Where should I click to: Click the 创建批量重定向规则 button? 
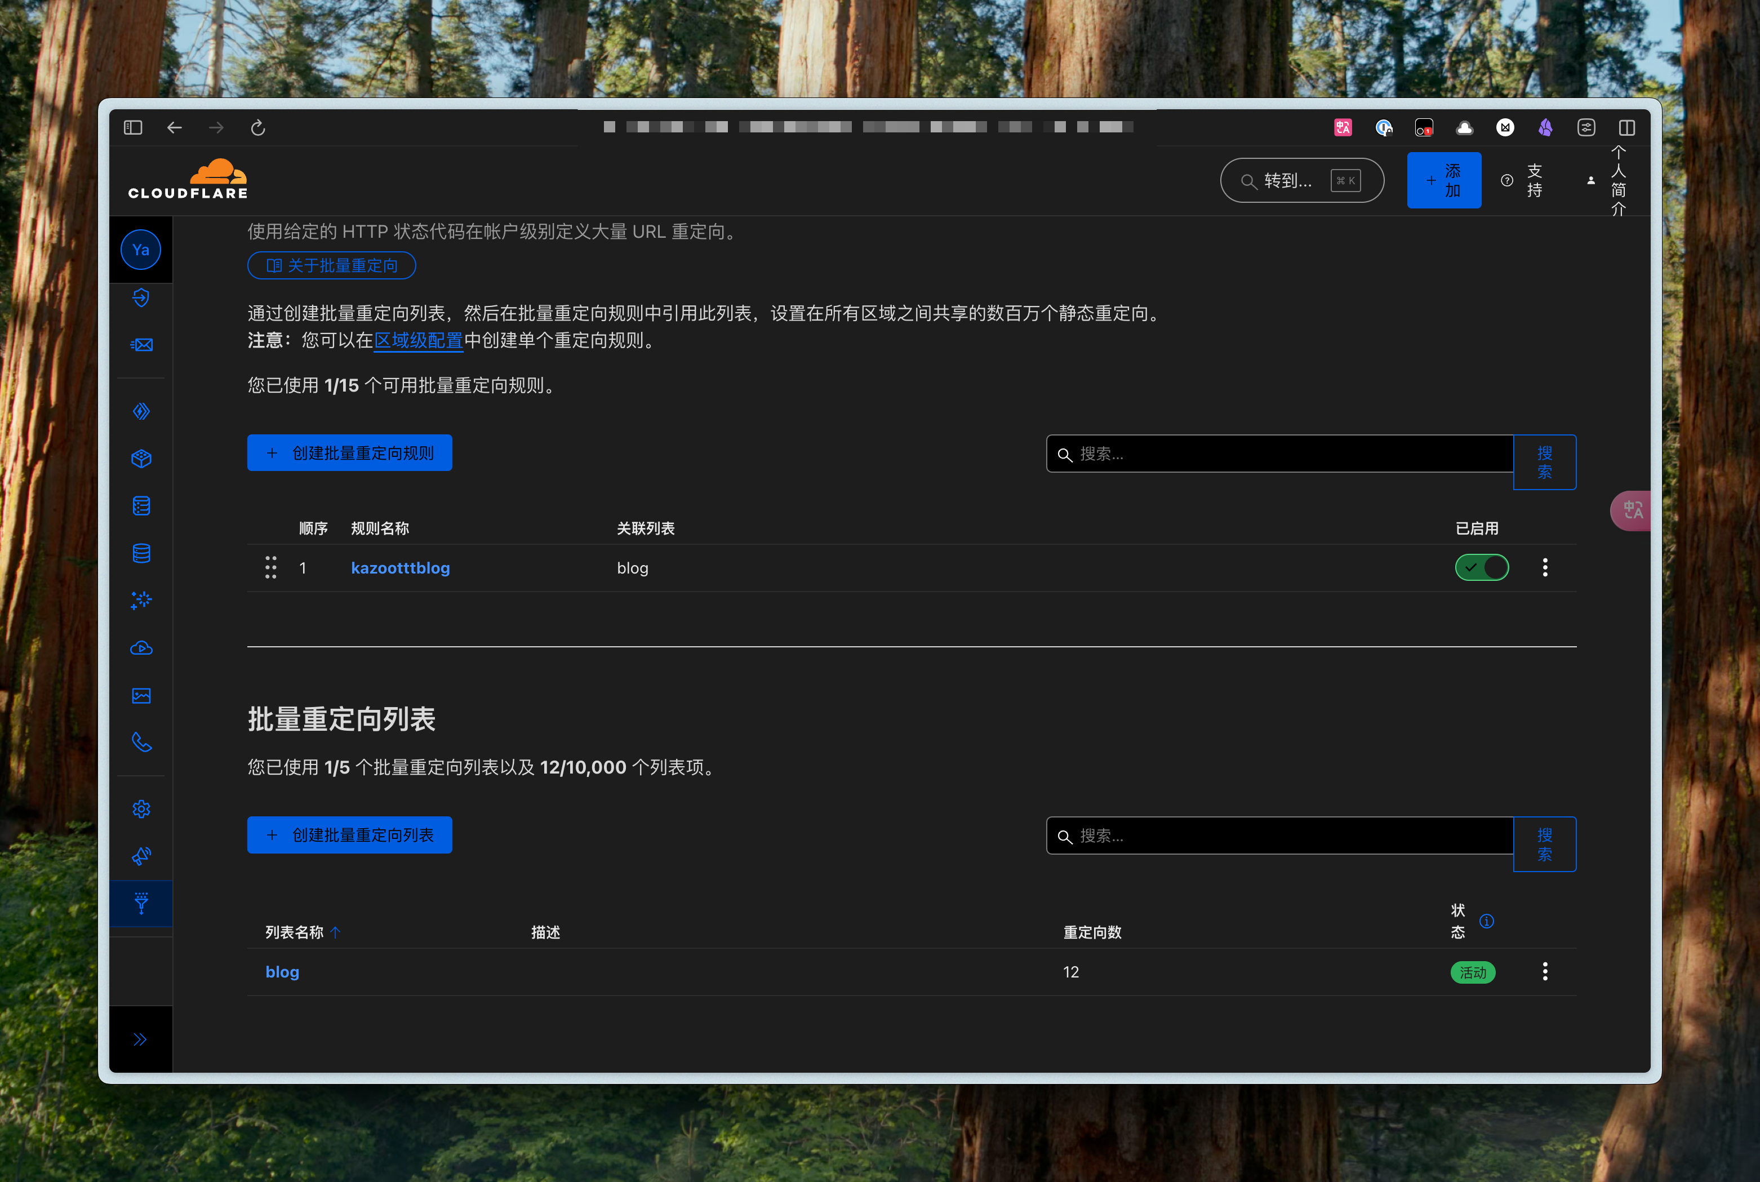point(350,453)
